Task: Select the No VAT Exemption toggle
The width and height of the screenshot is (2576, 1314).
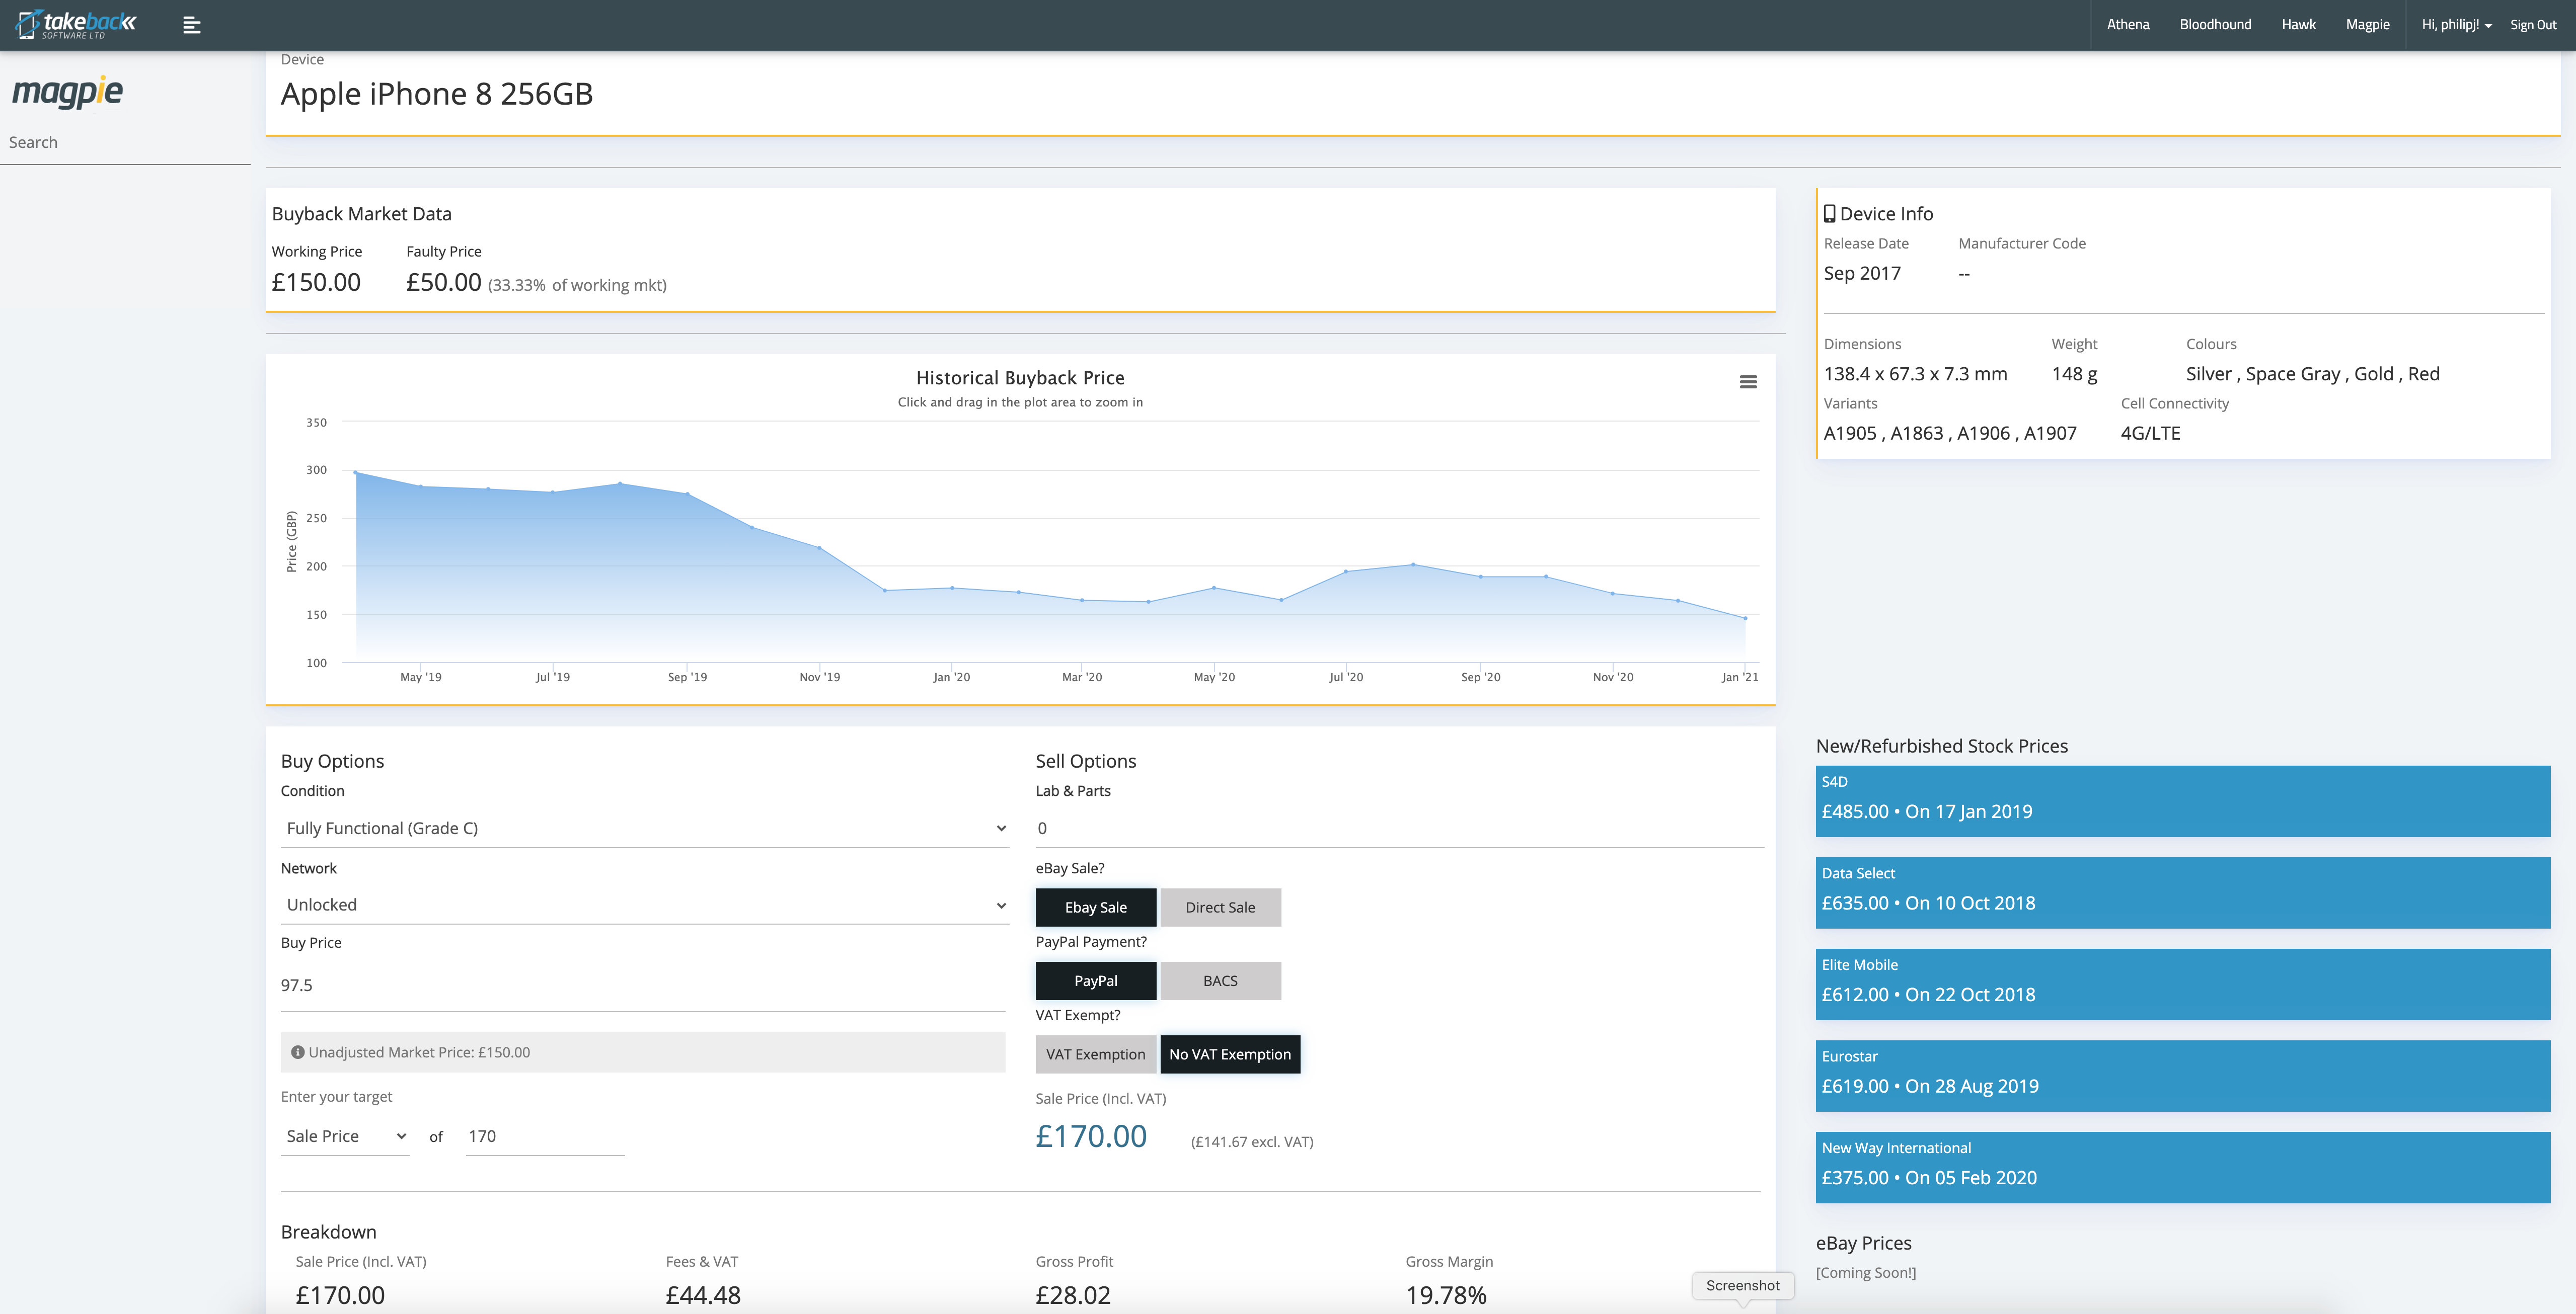Action: (x=1230, y=1054)
